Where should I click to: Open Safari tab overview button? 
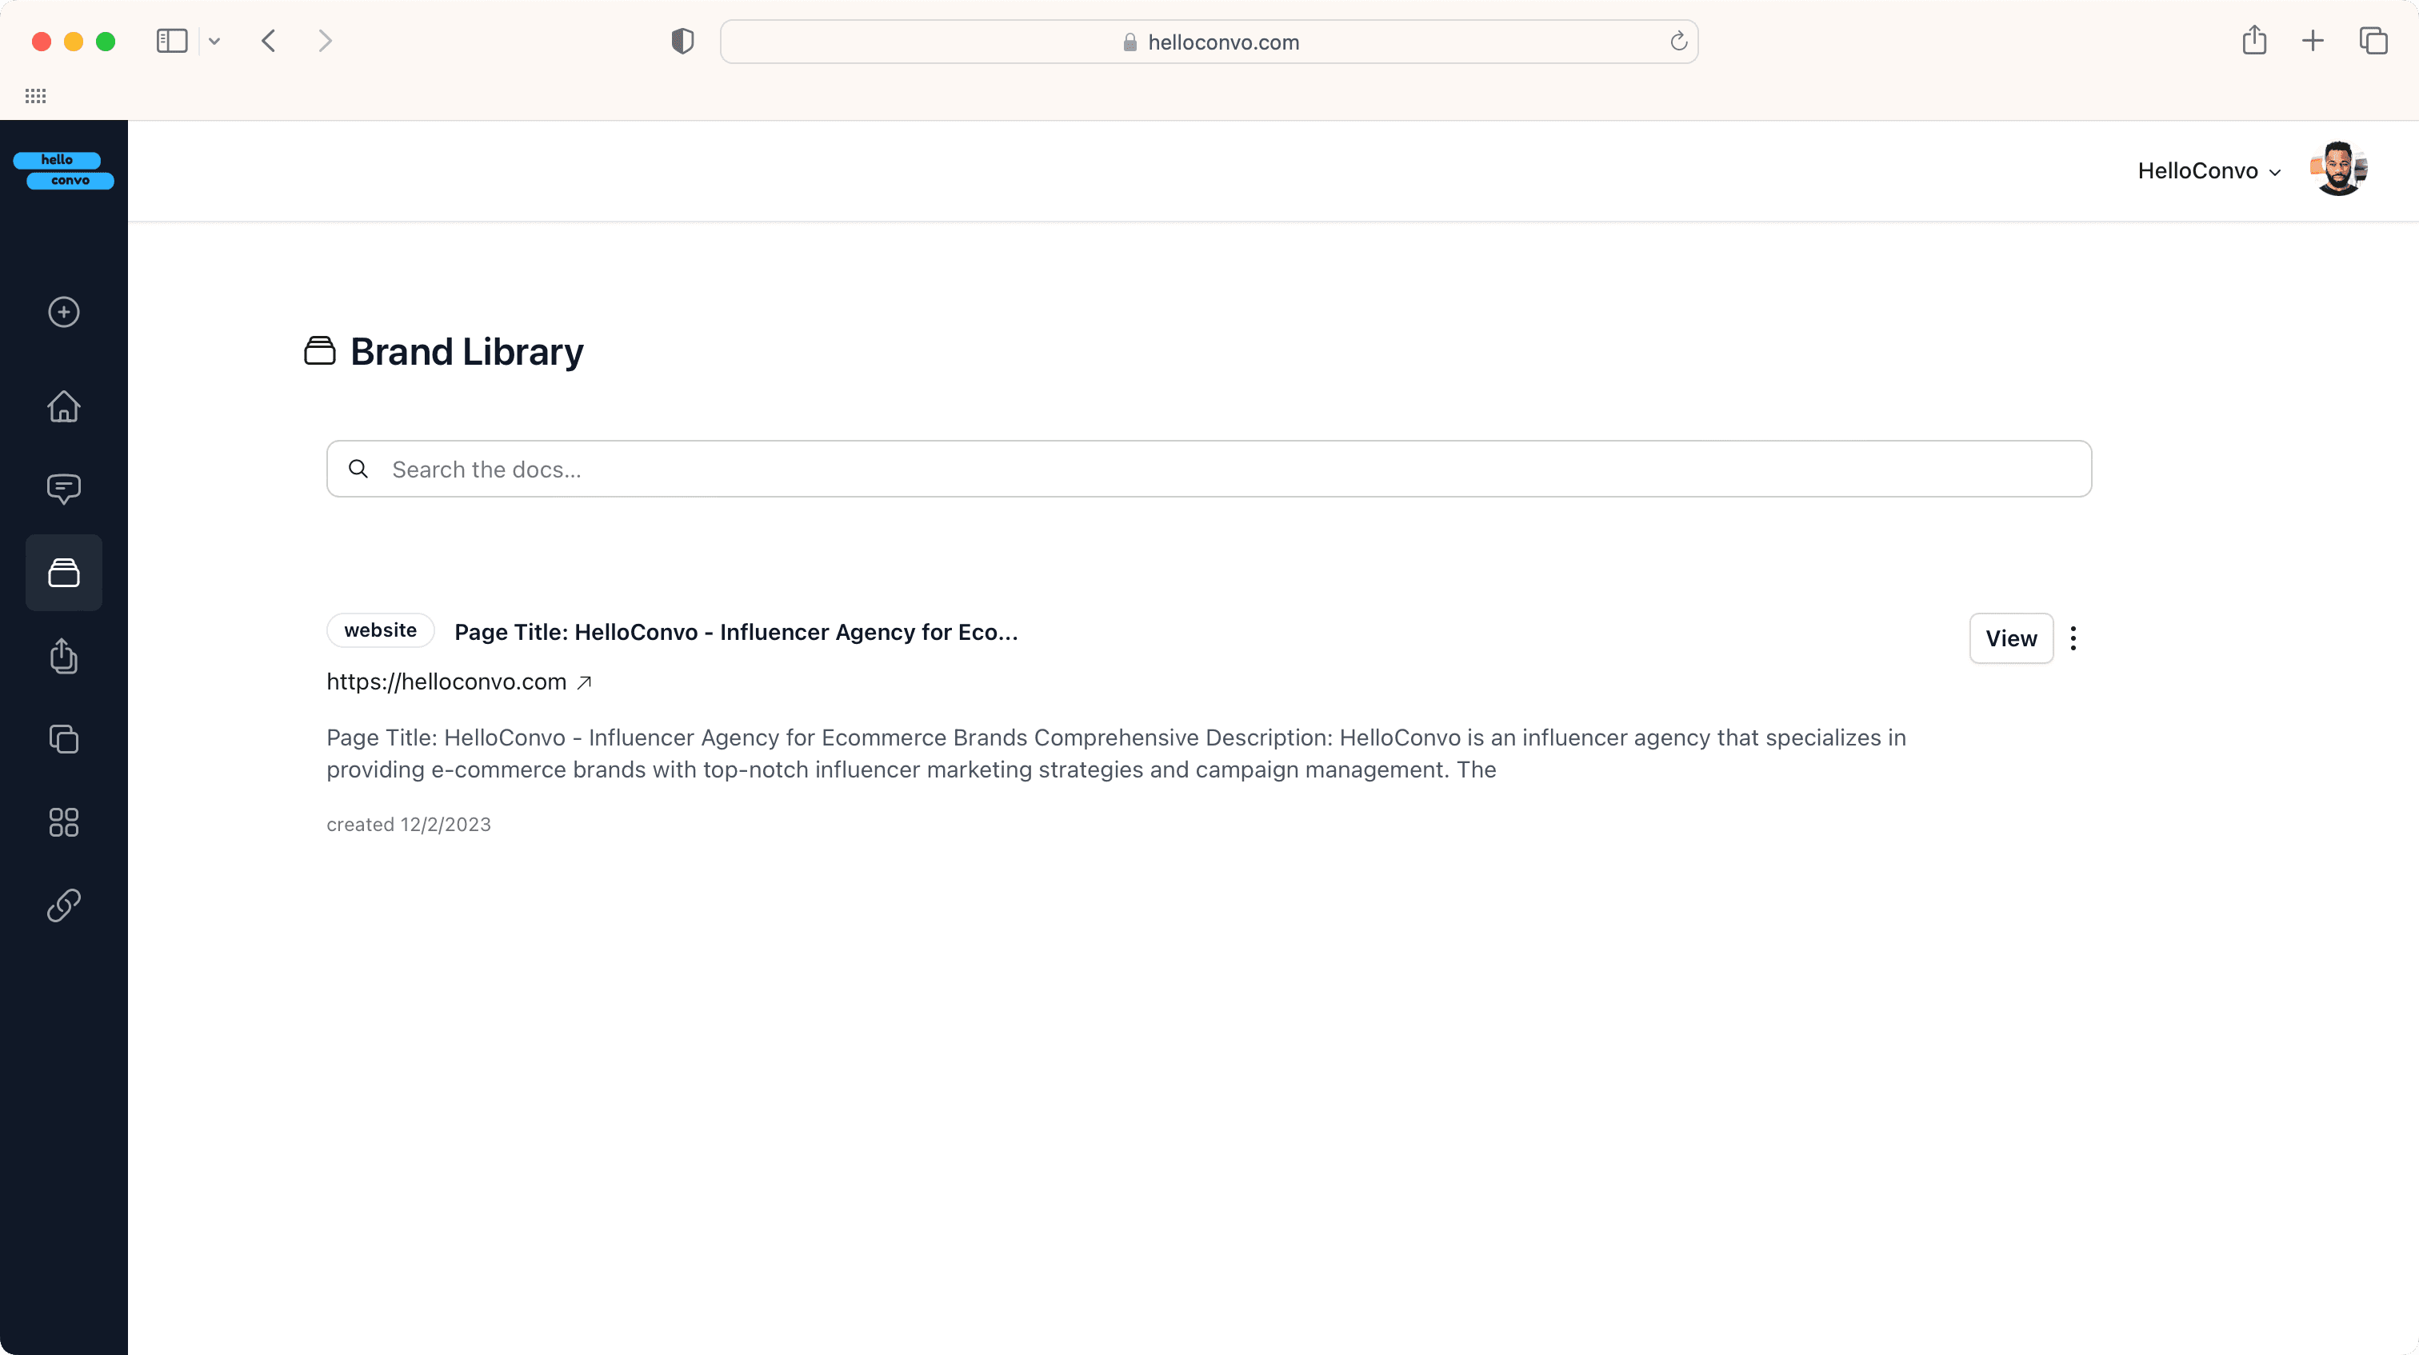[2373, 42]
